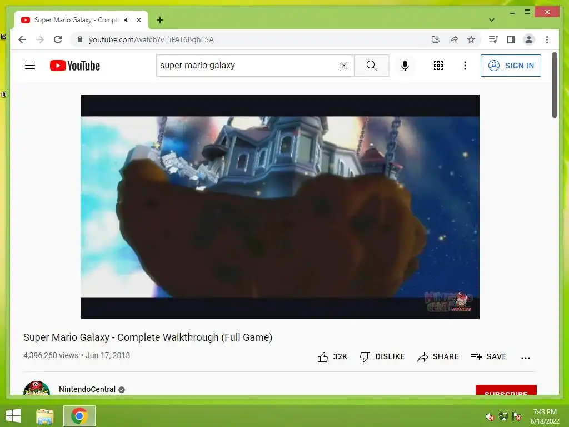This screenshot has width=569, height=427.
Task: Pause the video by clicking the player
Action: pos(280,207)
